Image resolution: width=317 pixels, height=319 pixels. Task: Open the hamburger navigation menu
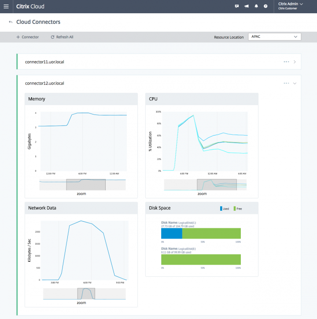click(6, 7)
